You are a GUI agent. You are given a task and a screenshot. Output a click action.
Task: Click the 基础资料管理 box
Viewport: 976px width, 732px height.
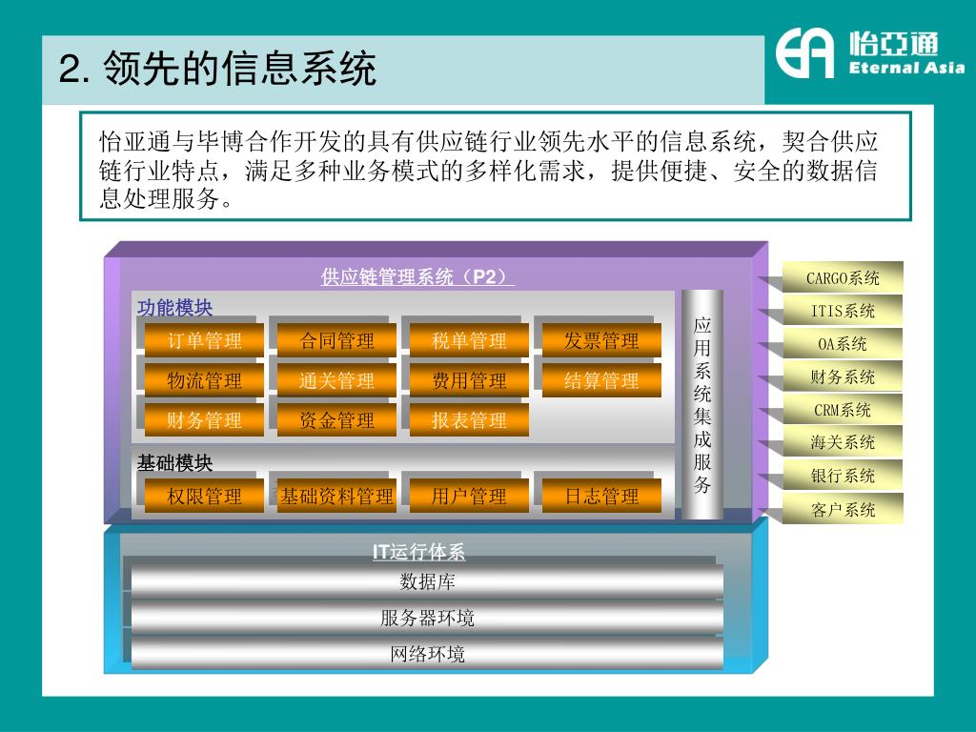tap(336, 496)
